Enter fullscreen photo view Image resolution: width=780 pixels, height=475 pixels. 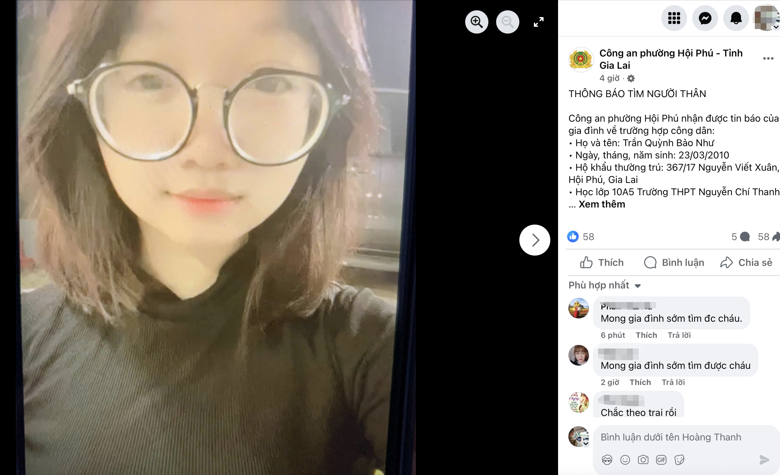click(x=538, y=22)
